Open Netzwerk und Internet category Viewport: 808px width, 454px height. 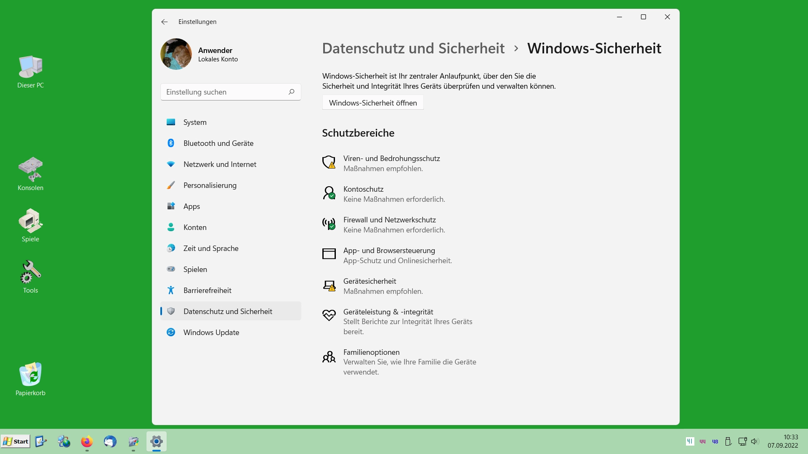click(x=231, y=164)
